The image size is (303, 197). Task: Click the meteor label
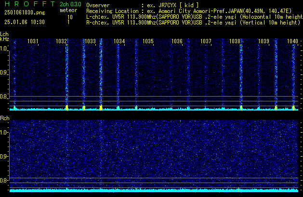pos(68,10)
